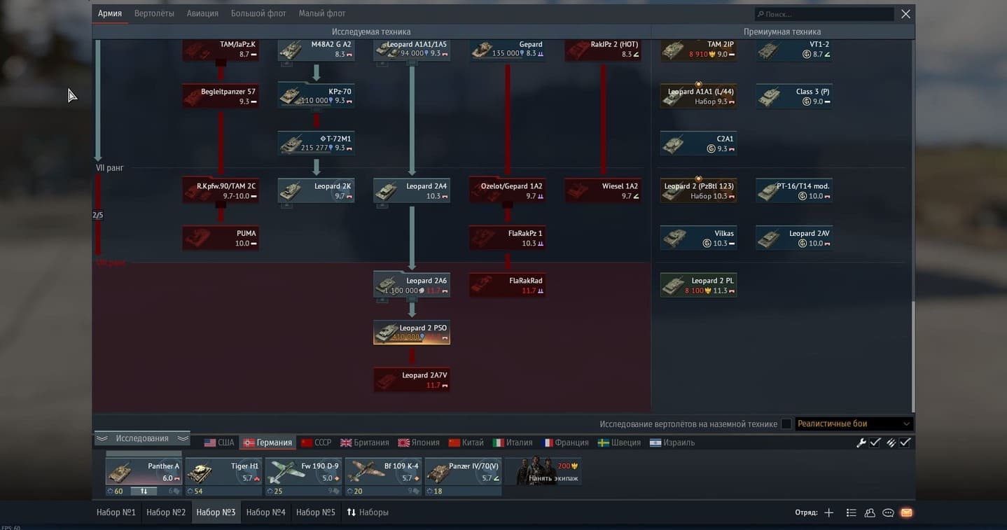The height and width of the screenshot is (530, 1007).
Task: Switch nation to Франция
Action: 566,442
